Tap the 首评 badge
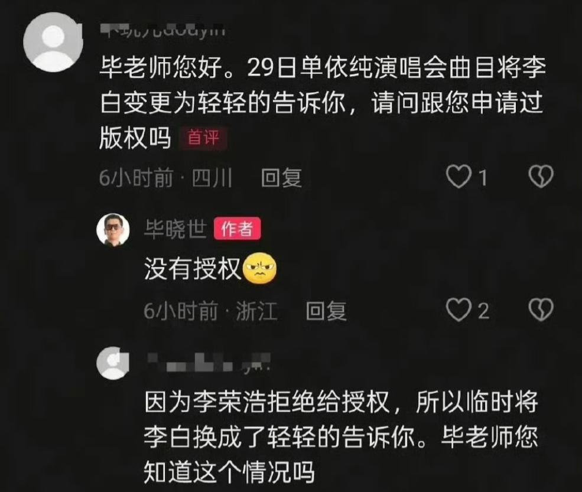The height and width of the screenshot is (492, 582). [203, 138]
